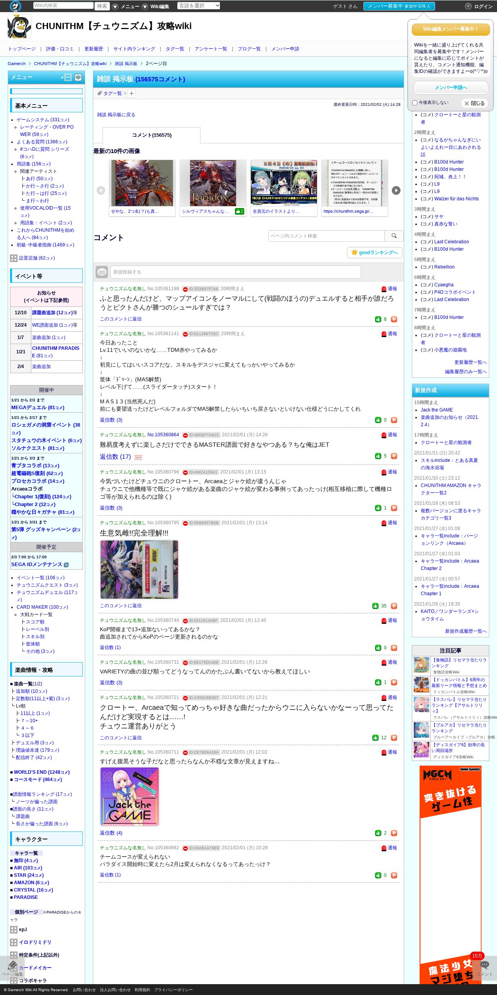Click the 新規投稿する comment box
Screen dimensions: 497x995
[236, 272]
